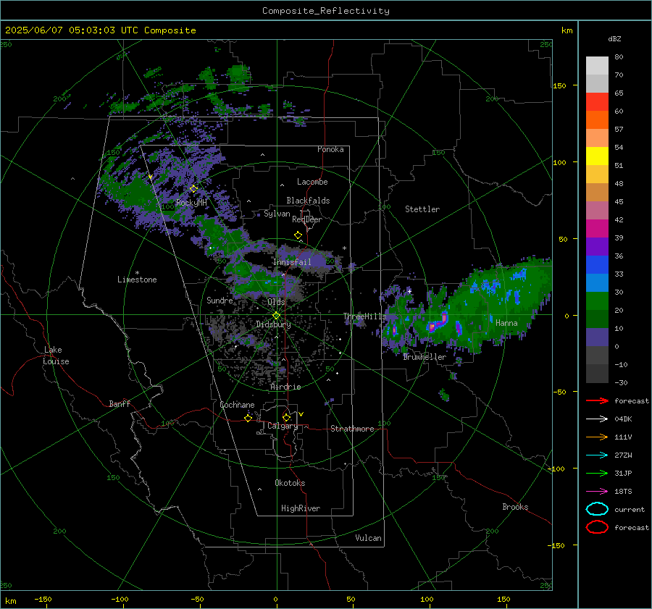Click the 45 dBZ mauve swatch
Screen dimensions: 652x609
597,210
